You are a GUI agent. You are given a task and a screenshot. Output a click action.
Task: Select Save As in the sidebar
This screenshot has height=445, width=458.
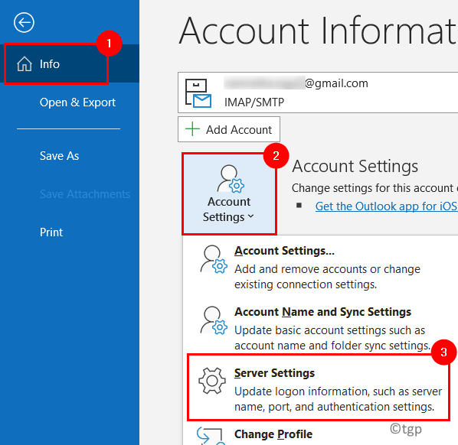(x=59, y=156)
